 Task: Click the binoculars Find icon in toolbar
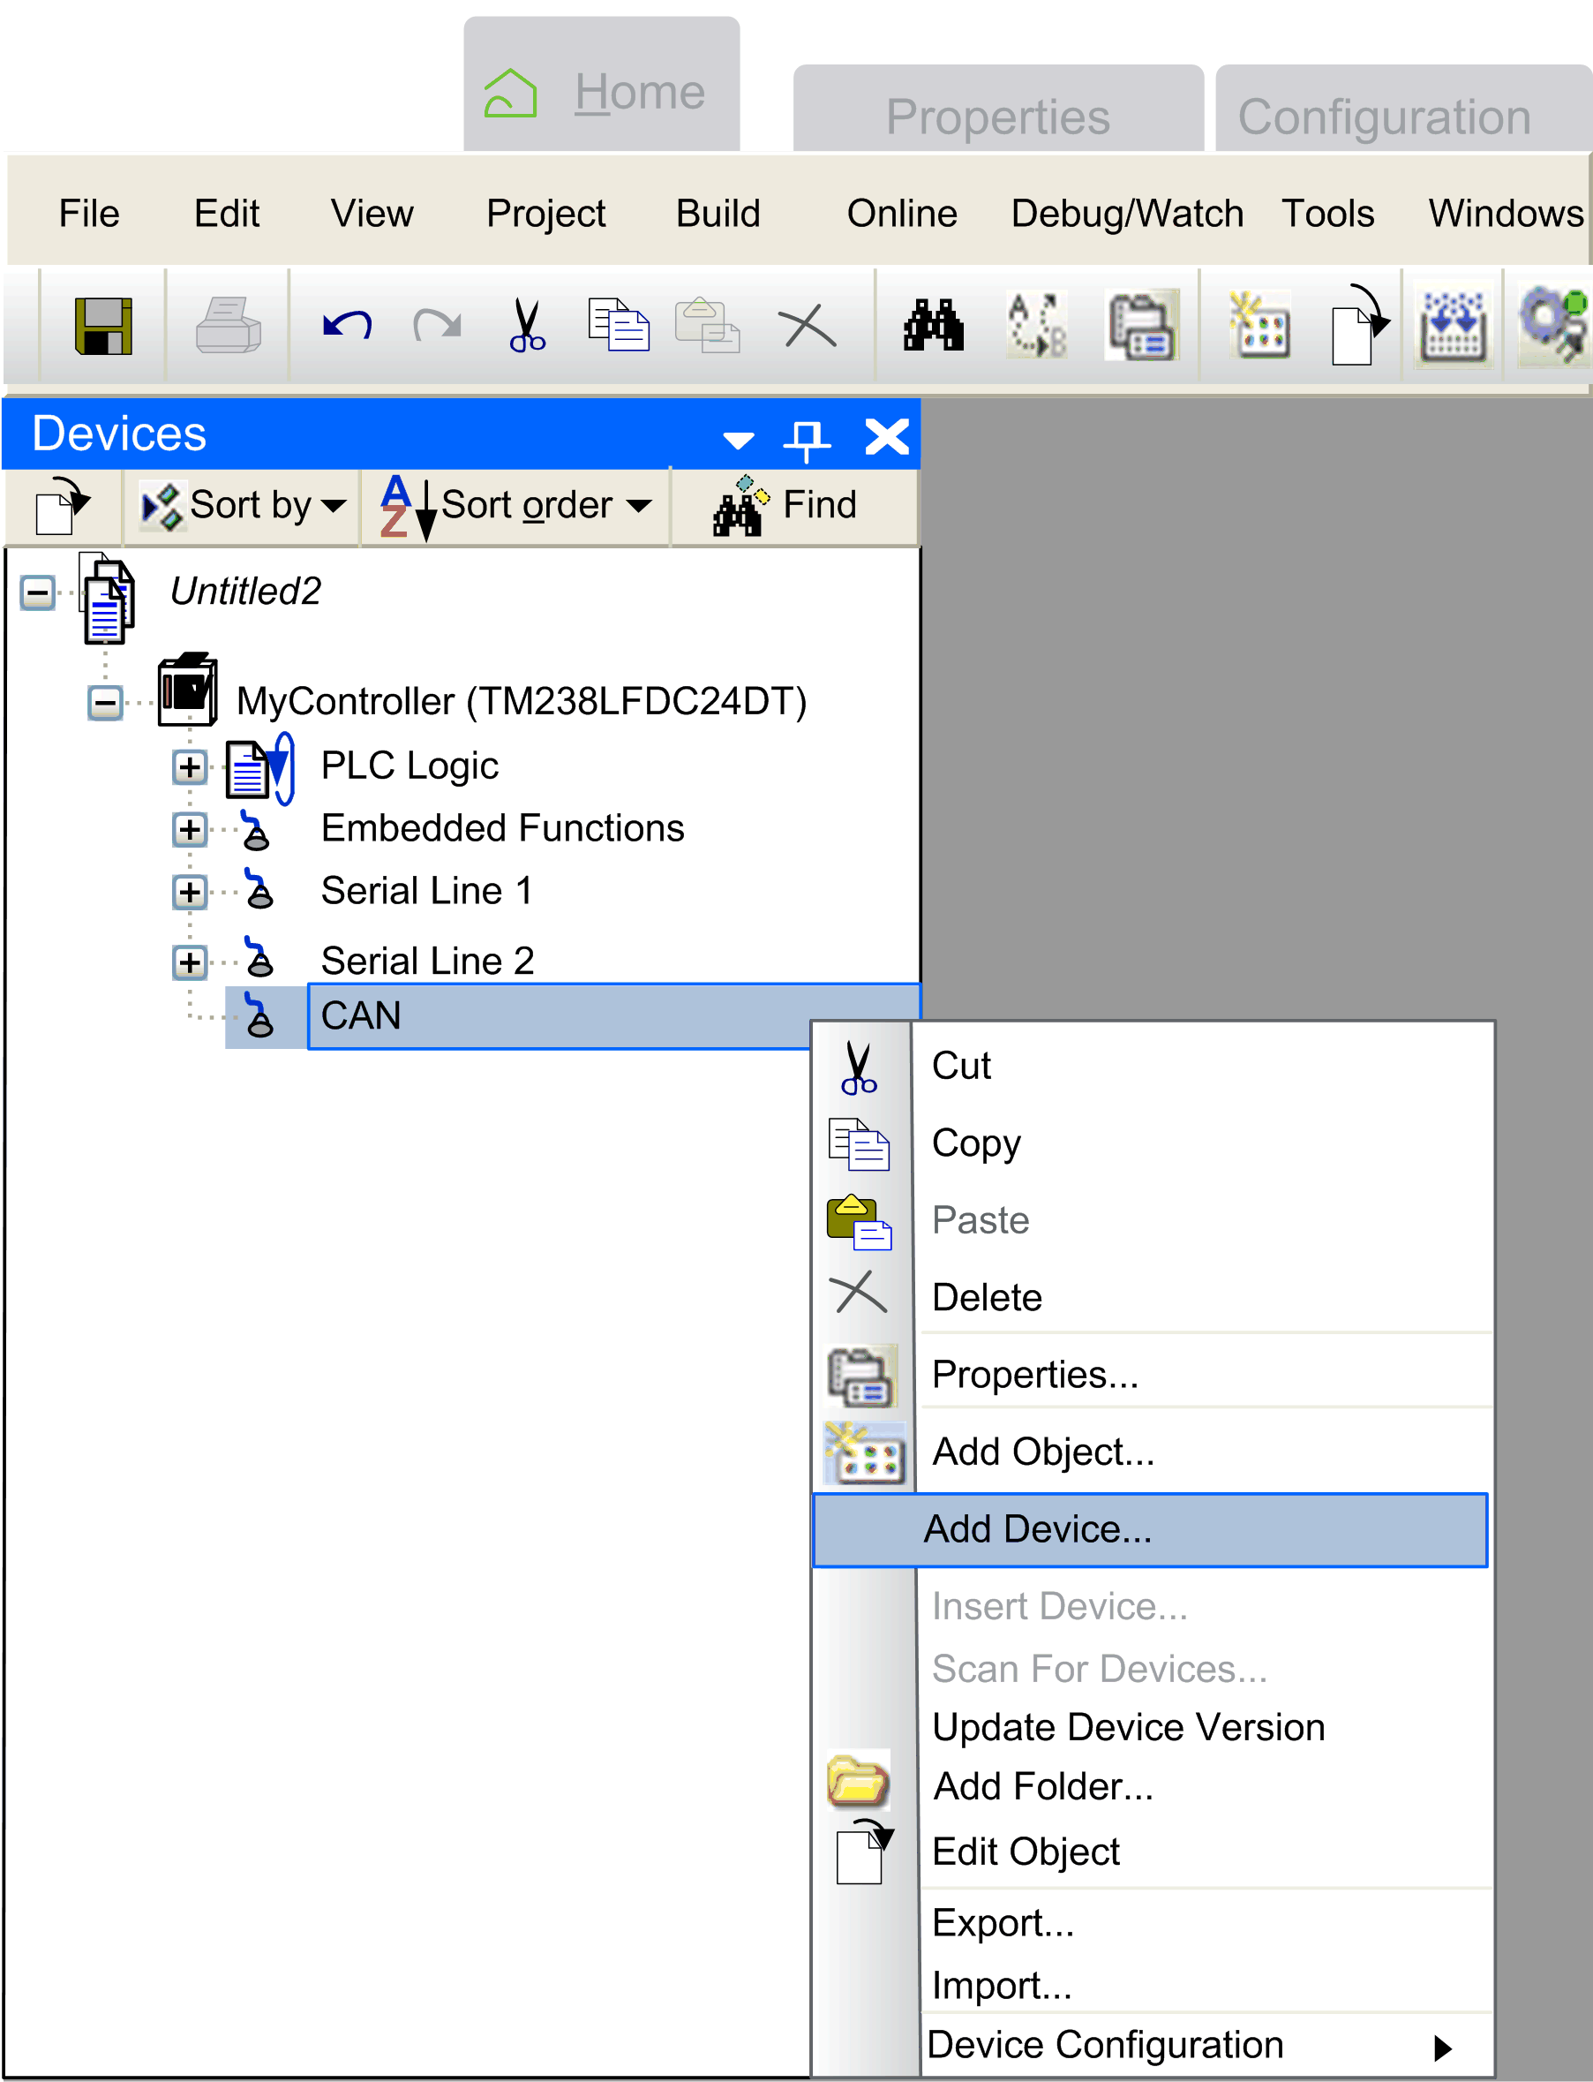[x=933, y=325]
